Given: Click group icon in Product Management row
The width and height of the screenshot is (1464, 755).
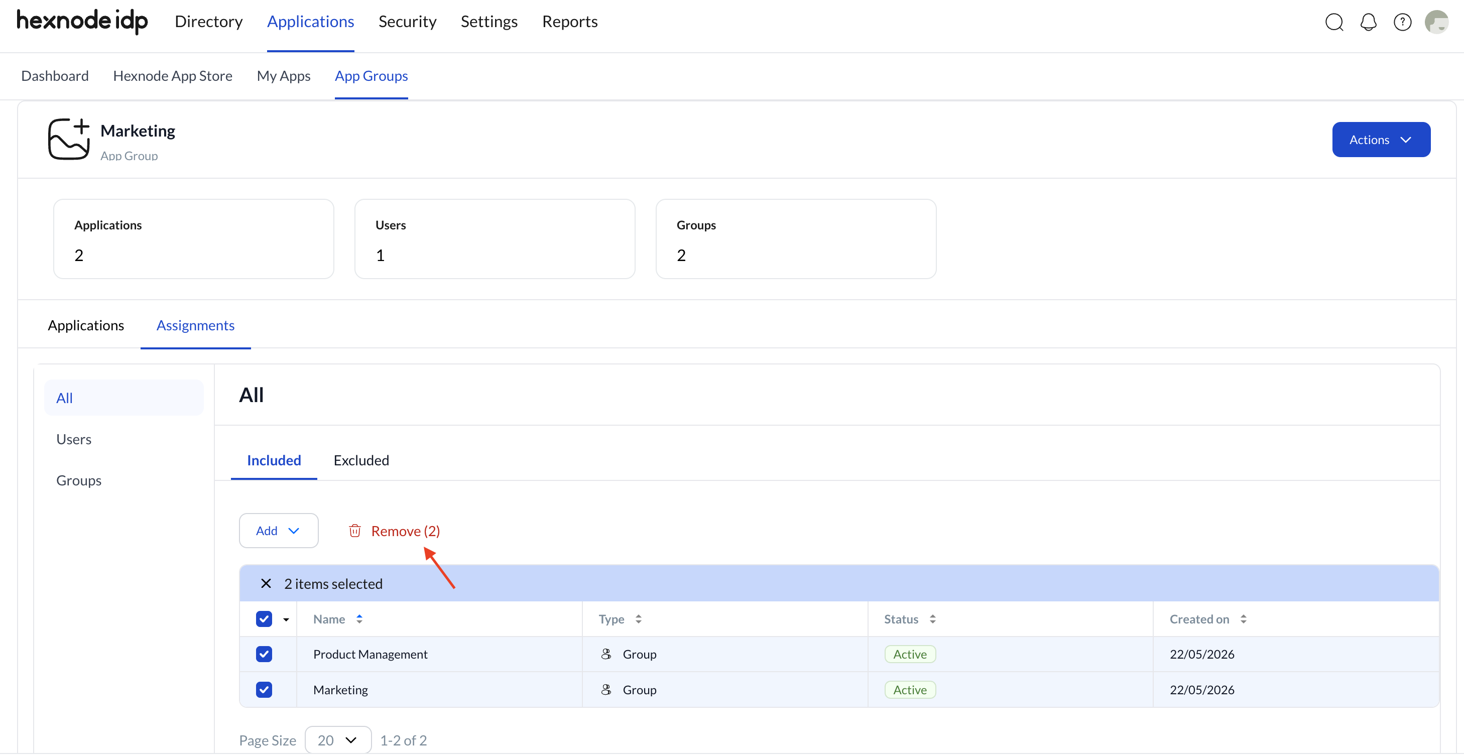Looking at the screenshot, I should pos(606,654).
